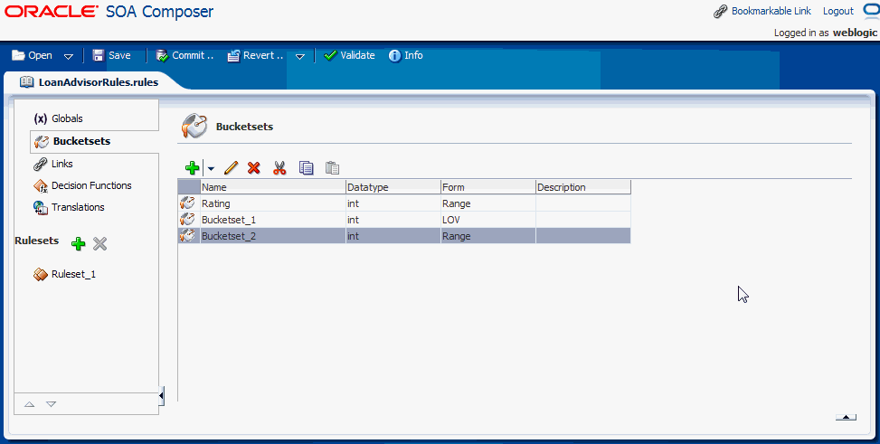The image size is (880, 444).
Task: Open the Translations section
Action: click(x=78, y=207)
